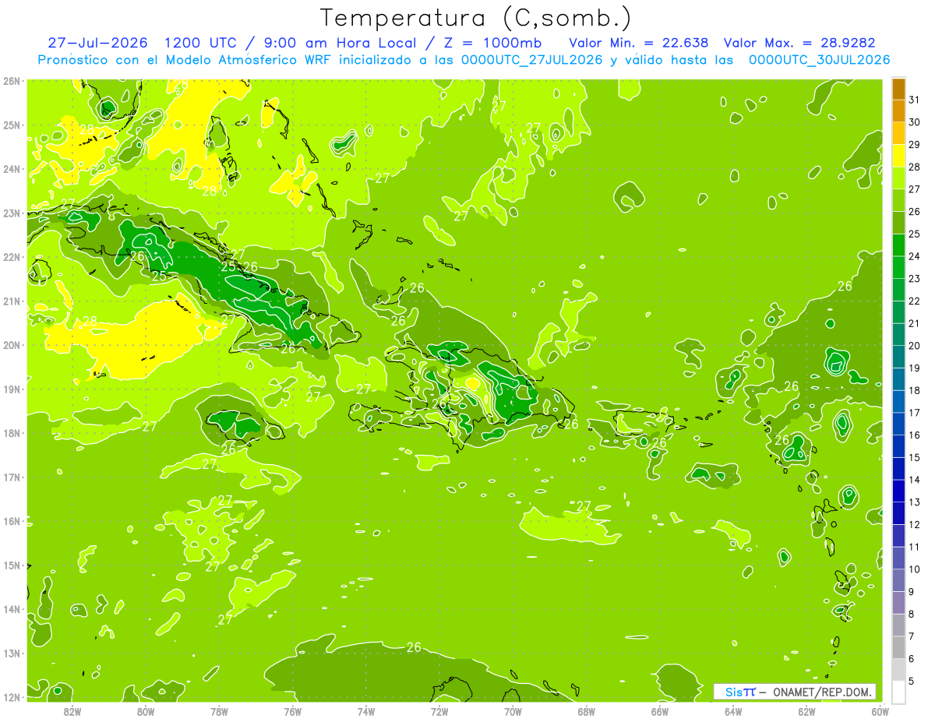Click the "80W" longitude axis label
The height and width of the screenshot is (722, 935).
[x=146, y=711]
